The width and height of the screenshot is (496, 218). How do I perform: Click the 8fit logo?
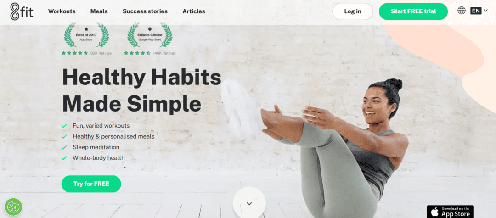tap(22, 11)
